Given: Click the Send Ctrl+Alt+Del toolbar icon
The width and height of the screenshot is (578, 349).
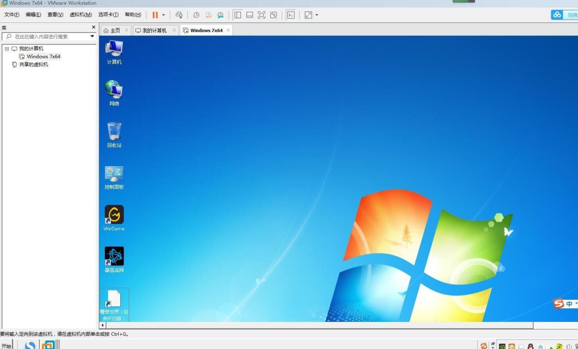Looking at the screenshot, I should pos(179,15).
